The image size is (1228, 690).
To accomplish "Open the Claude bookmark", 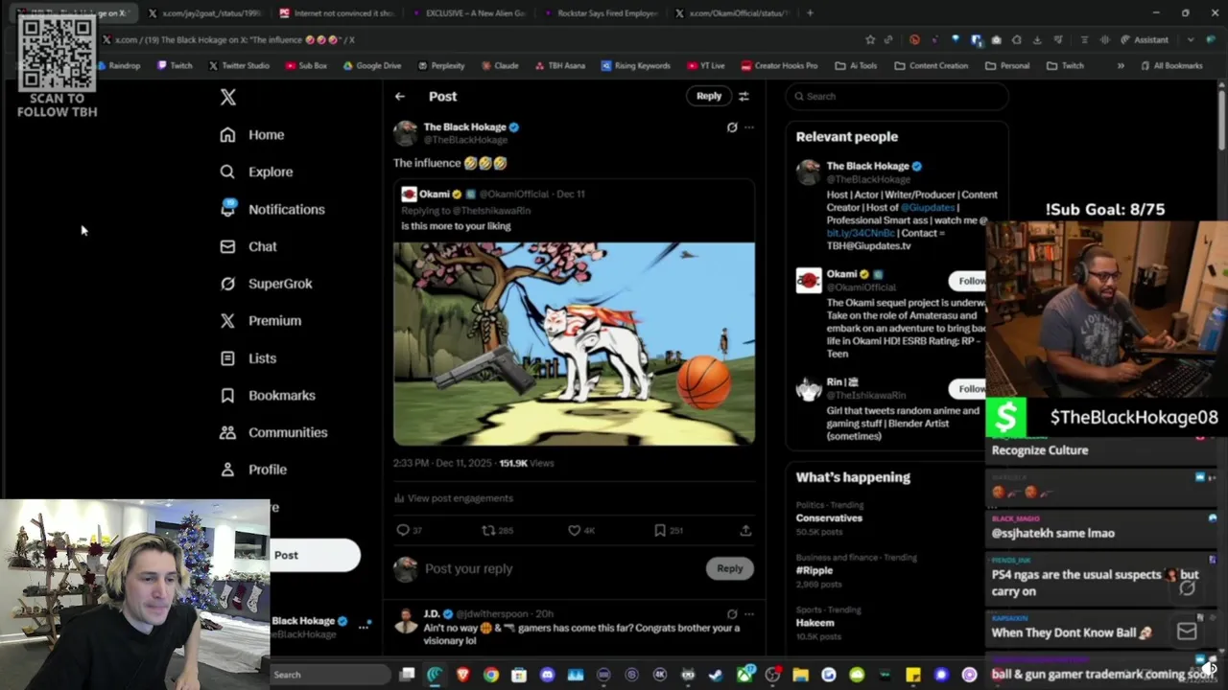I will [x=499, y=66].
